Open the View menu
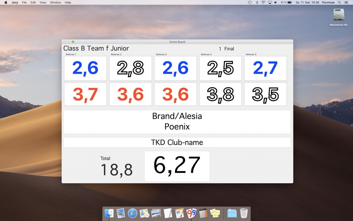This screenshot has width=353, height=221. pos(43,3)
